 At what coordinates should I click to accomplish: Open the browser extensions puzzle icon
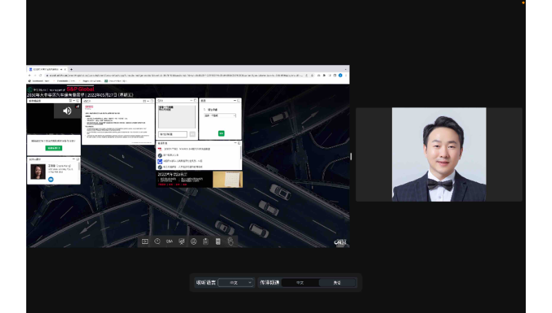pos(324,75)
